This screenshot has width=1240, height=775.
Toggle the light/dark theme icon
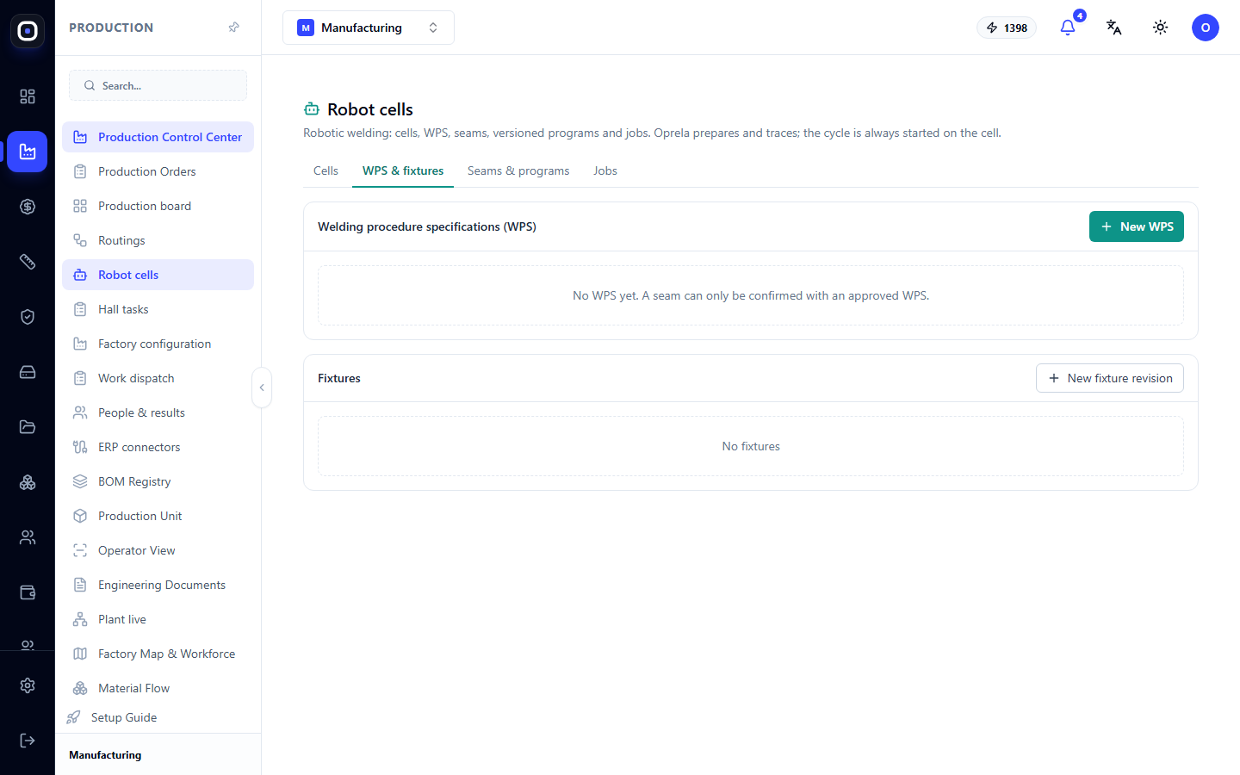1161,28
